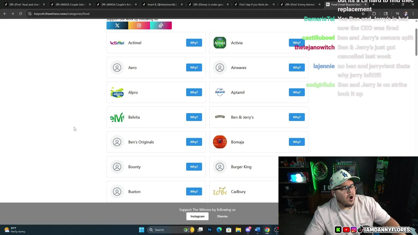The height and width of the screenshot is (235, 418).
Task: Close the 'kimmy kimmel' tab
Action: coord(319,5)
